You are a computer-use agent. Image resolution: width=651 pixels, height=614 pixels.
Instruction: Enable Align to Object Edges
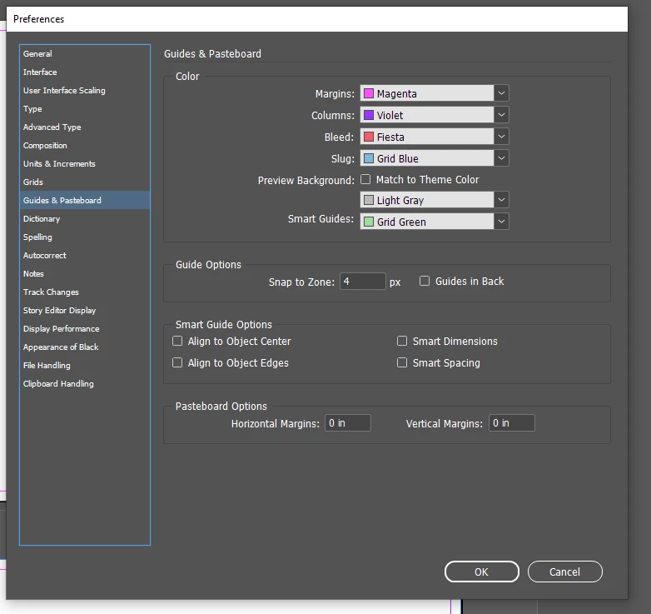pos(177,362)
